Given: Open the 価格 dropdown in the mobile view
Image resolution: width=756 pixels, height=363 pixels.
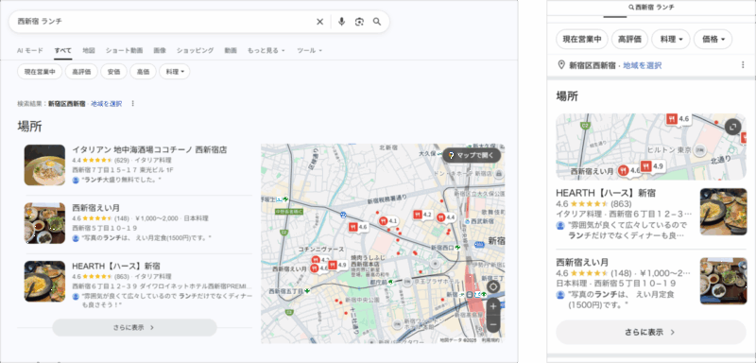Looking at the screenshot, I should (x=713, y=40).
